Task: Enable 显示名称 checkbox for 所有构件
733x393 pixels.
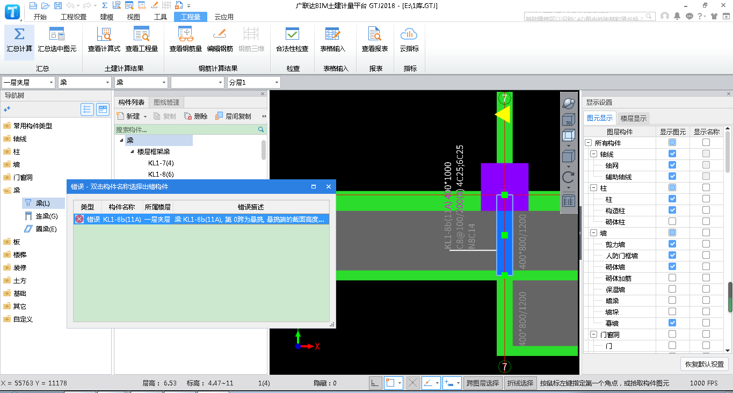Action: click(706, 143)
